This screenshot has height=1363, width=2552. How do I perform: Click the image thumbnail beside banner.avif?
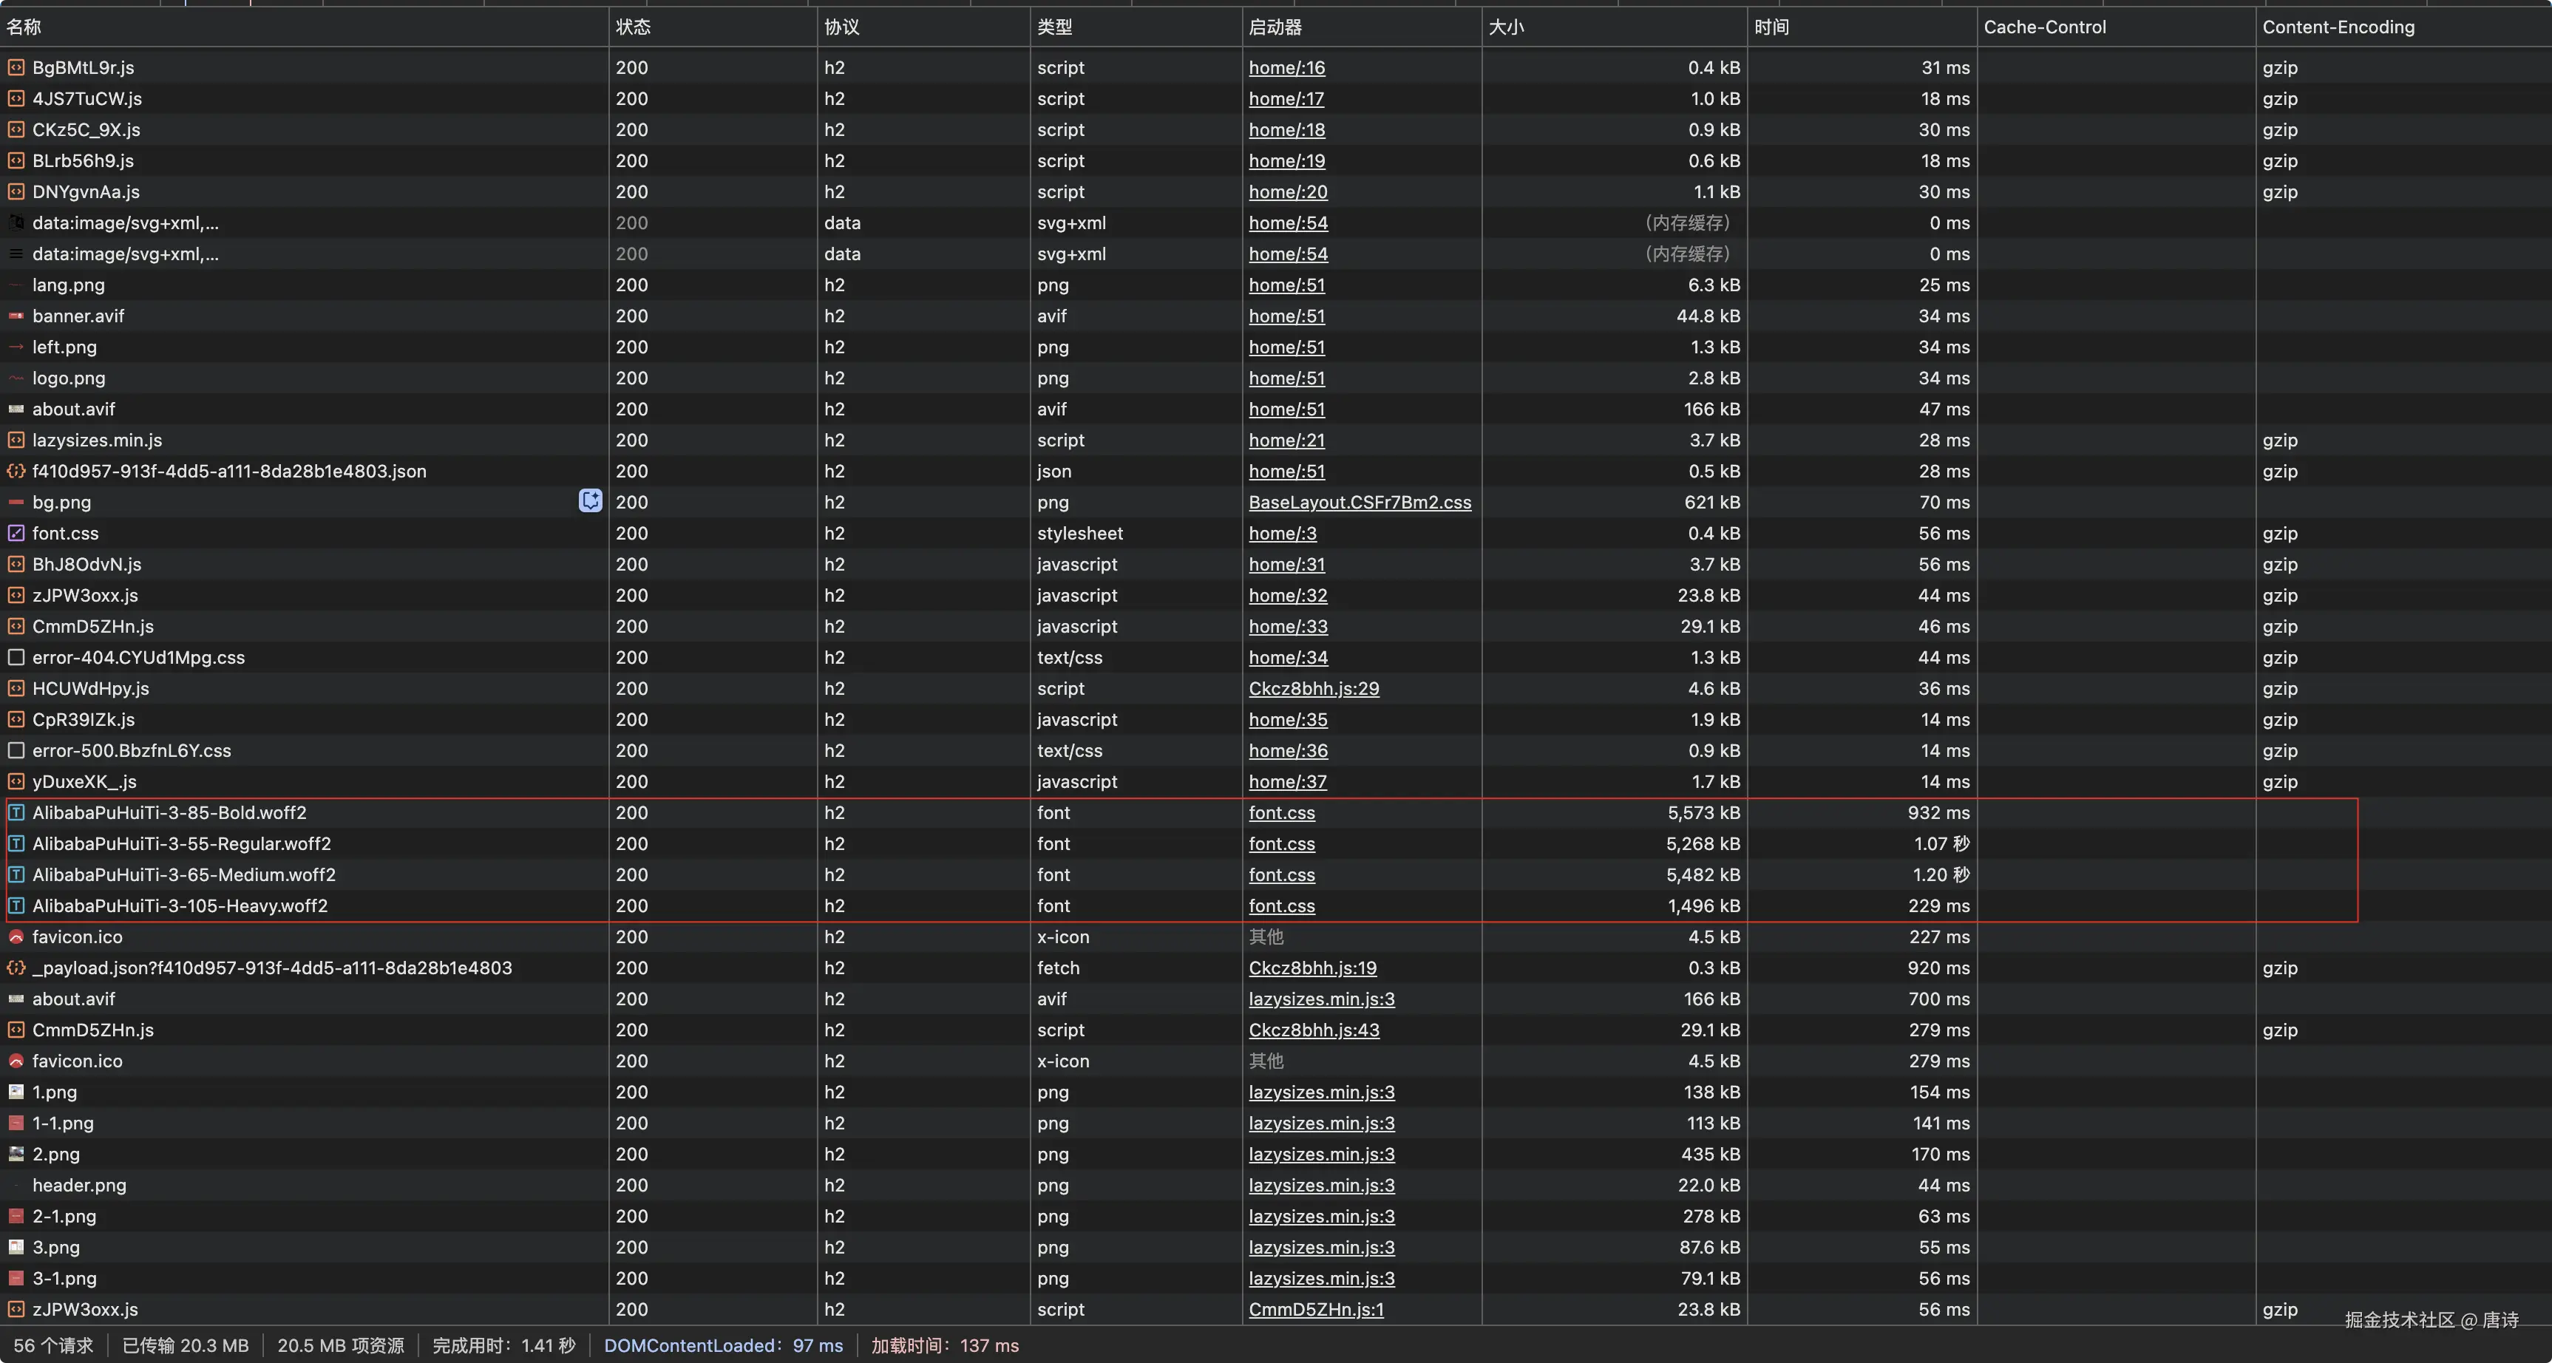coord(16,316)
